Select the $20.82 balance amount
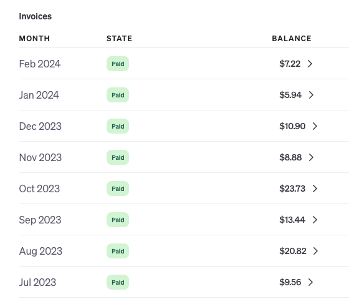This screenshot has height=304, width=349. click(293, 251)
